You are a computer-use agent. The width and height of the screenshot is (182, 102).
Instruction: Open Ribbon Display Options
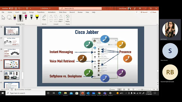pyautogui.click(x=140, y=9)
